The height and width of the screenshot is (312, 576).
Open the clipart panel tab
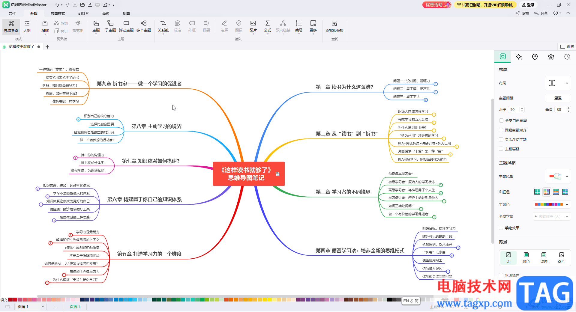[551, 57]
